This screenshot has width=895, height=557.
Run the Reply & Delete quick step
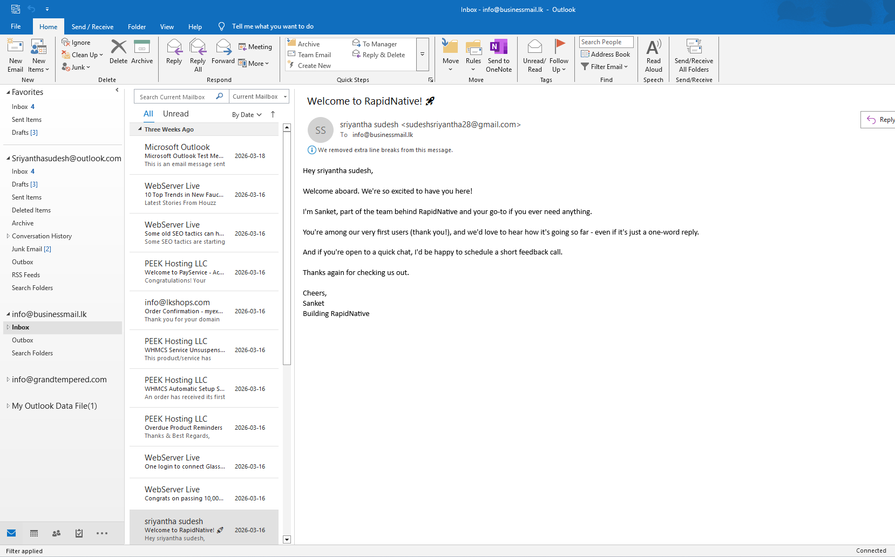[x=379, y=55]
